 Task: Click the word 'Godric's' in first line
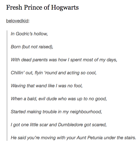pyautogui.click(x=24, y=34)
